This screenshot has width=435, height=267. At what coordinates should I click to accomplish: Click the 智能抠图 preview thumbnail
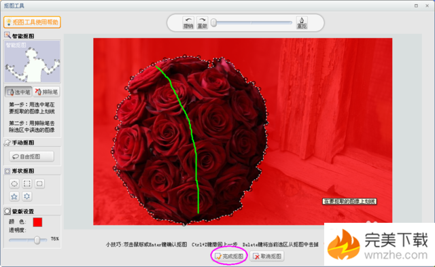click(x=32, y=61)
